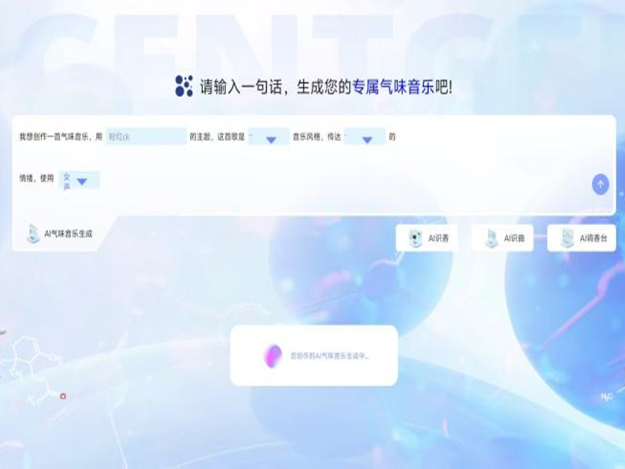Click the 您创作的AI气味音乐生成中 status text

coord(330,356)
